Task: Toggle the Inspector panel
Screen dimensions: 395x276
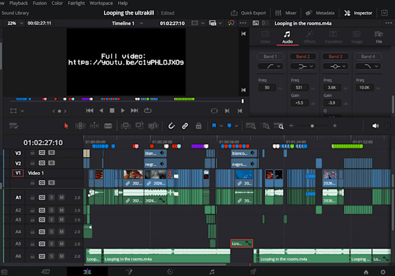Action: 358,13
